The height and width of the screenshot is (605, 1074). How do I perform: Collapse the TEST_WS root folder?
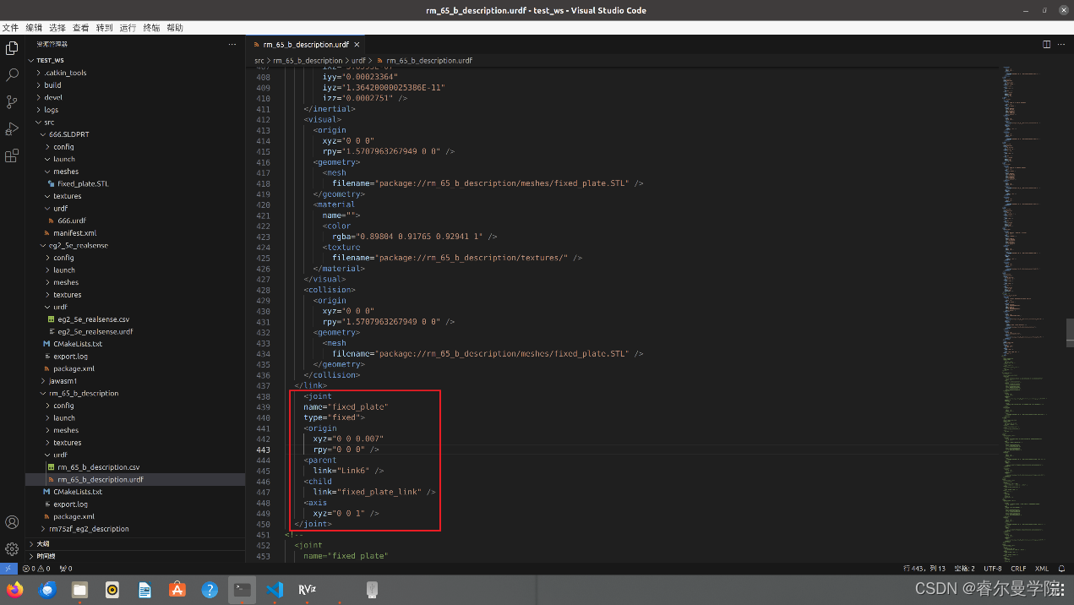(x=135, y=60)
